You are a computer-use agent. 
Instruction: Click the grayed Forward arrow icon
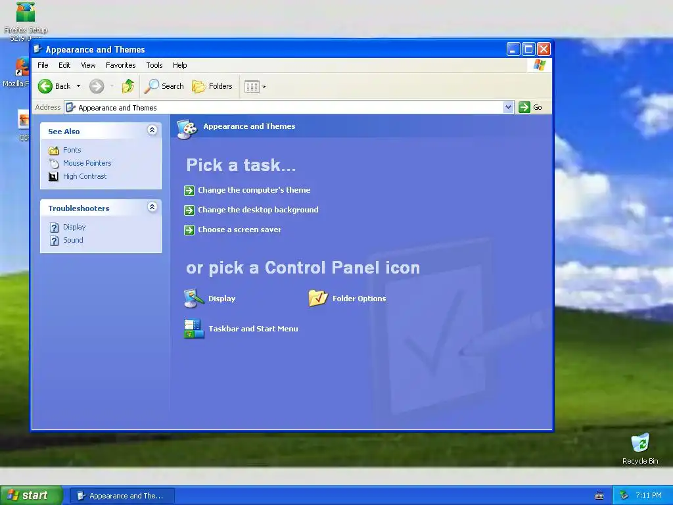click(x=97, y=86)
